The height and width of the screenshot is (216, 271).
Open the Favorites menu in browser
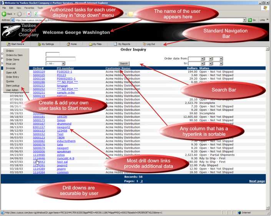click(x=29, y=8)
